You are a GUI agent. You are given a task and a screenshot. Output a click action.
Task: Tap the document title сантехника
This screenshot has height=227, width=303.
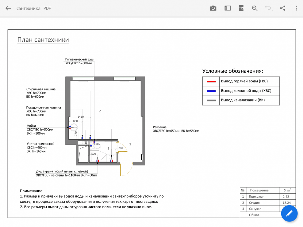tap(29, 8)
